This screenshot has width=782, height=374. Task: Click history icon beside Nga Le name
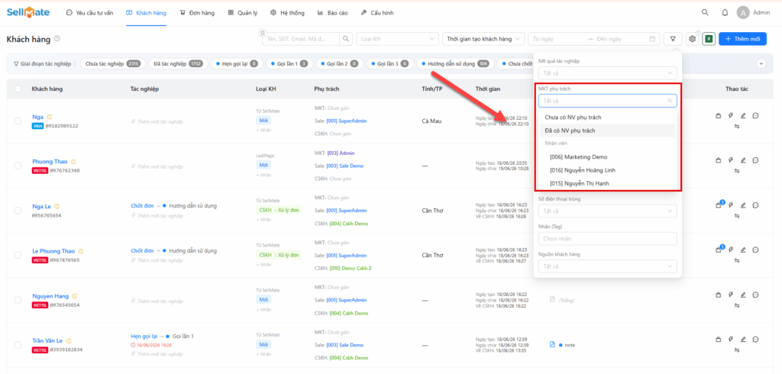57,206
